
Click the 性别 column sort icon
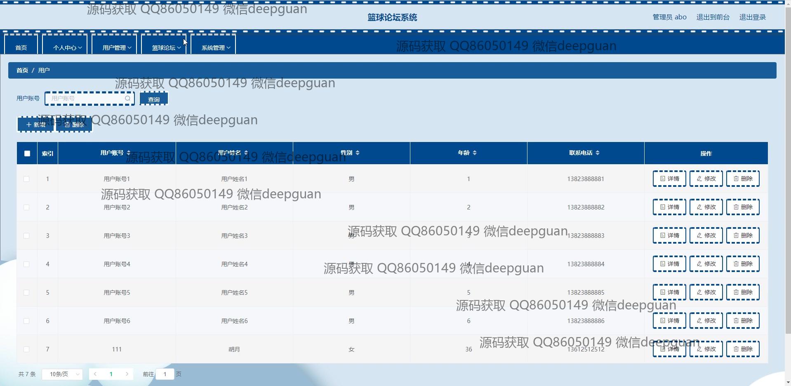click(x=358, y=153)
